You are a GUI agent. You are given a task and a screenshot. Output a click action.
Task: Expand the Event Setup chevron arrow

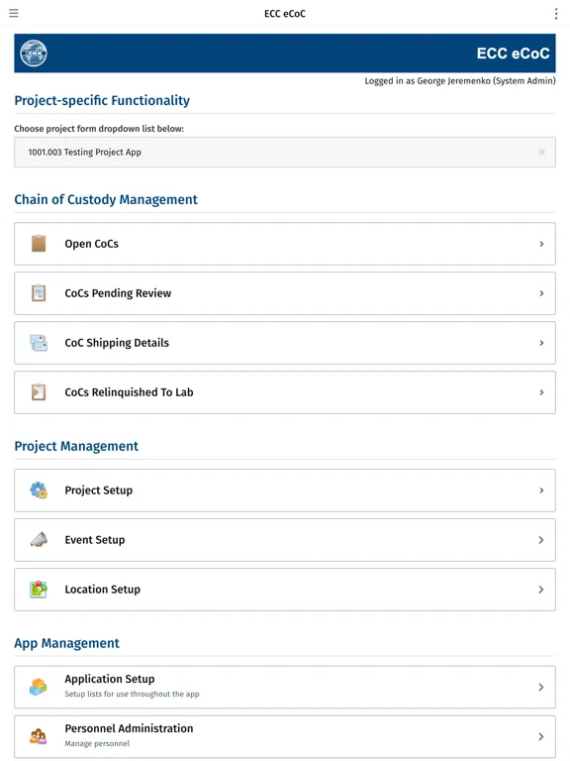tap(541, 540)
